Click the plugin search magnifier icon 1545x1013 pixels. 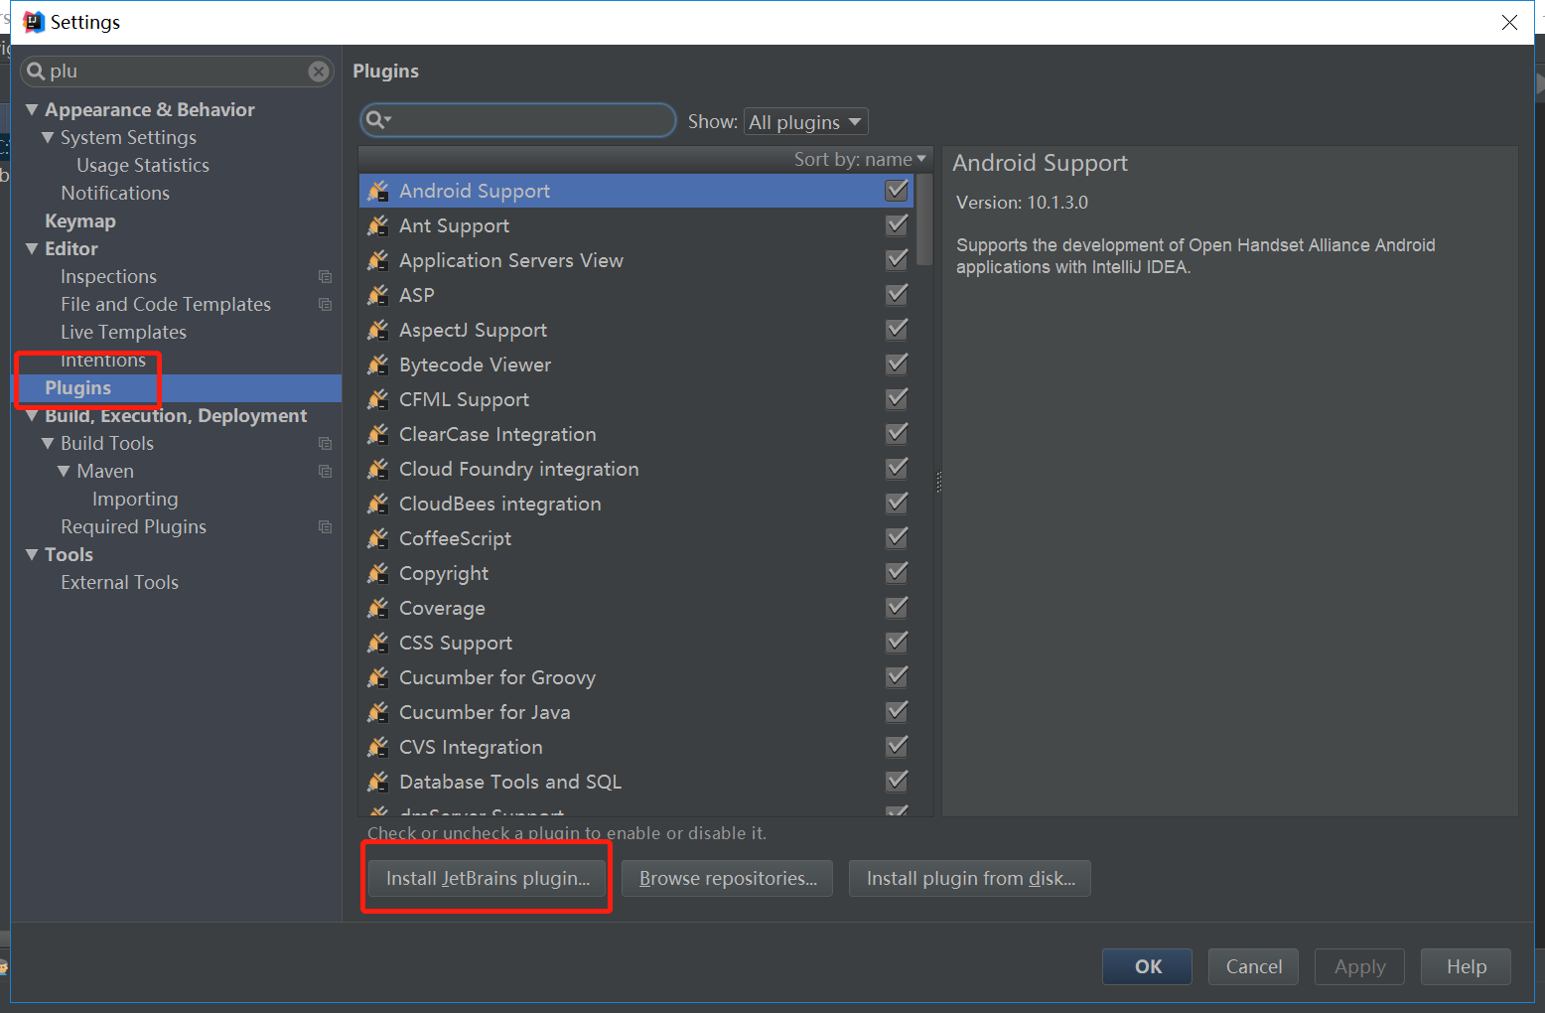(x=378, y=120)
